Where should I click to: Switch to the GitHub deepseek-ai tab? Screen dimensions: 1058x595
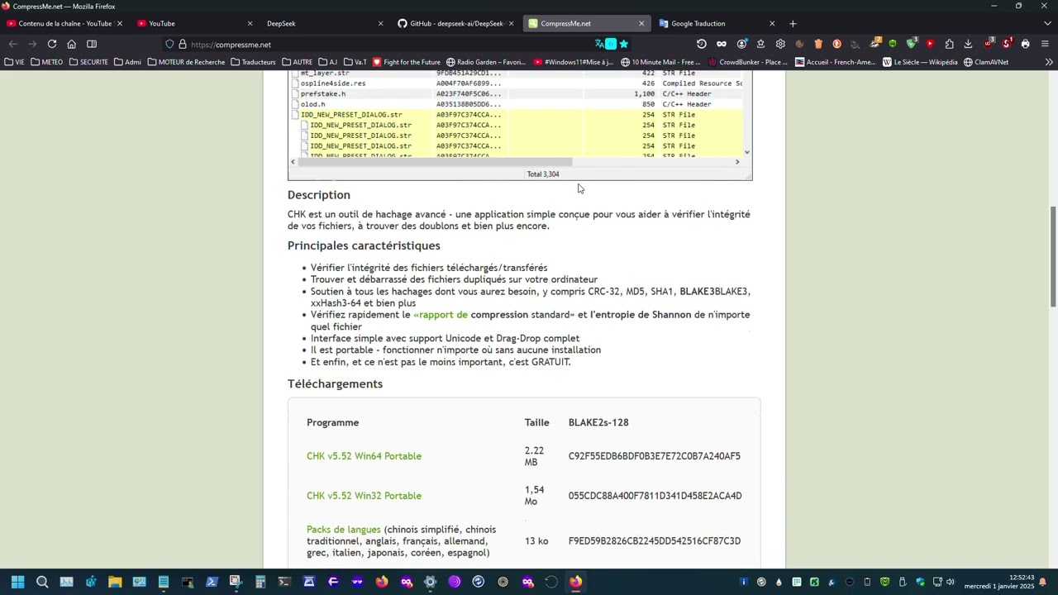point(455,23)
